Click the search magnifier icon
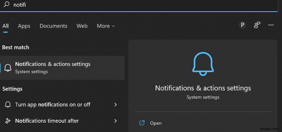282x132 pixels. [x=7, y=4]
